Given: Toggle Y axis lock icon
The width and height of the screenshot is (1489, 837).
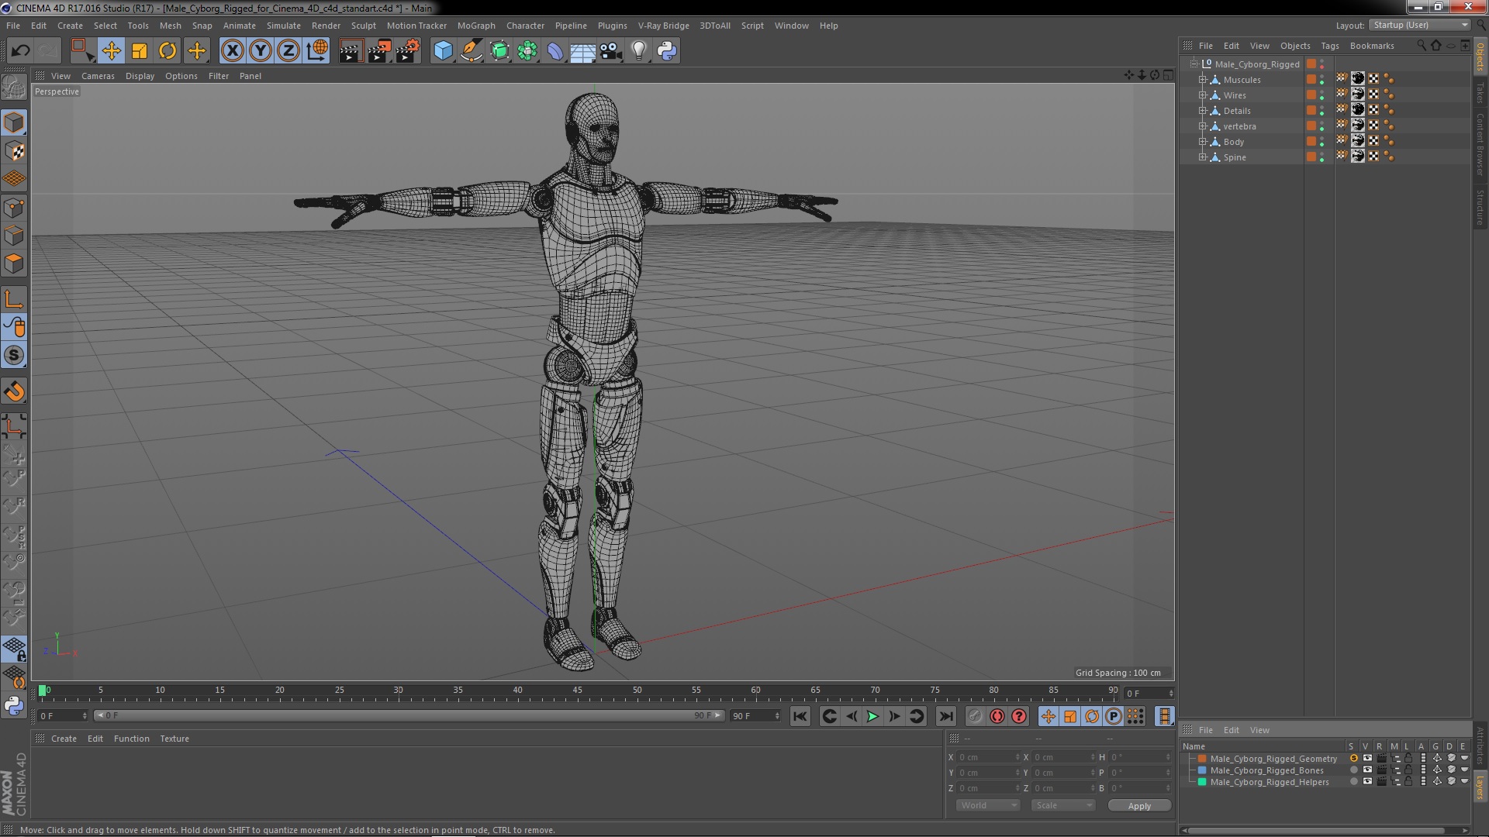Looking at the screenshot, I should (261, 51).
